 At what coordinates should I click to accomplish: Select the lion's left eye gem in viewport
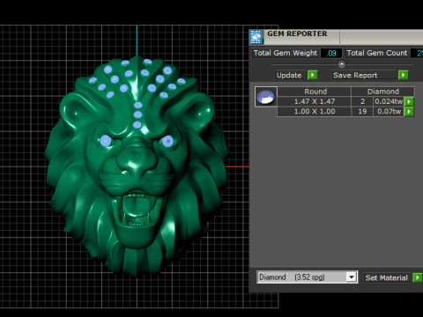tap(106, 141)
